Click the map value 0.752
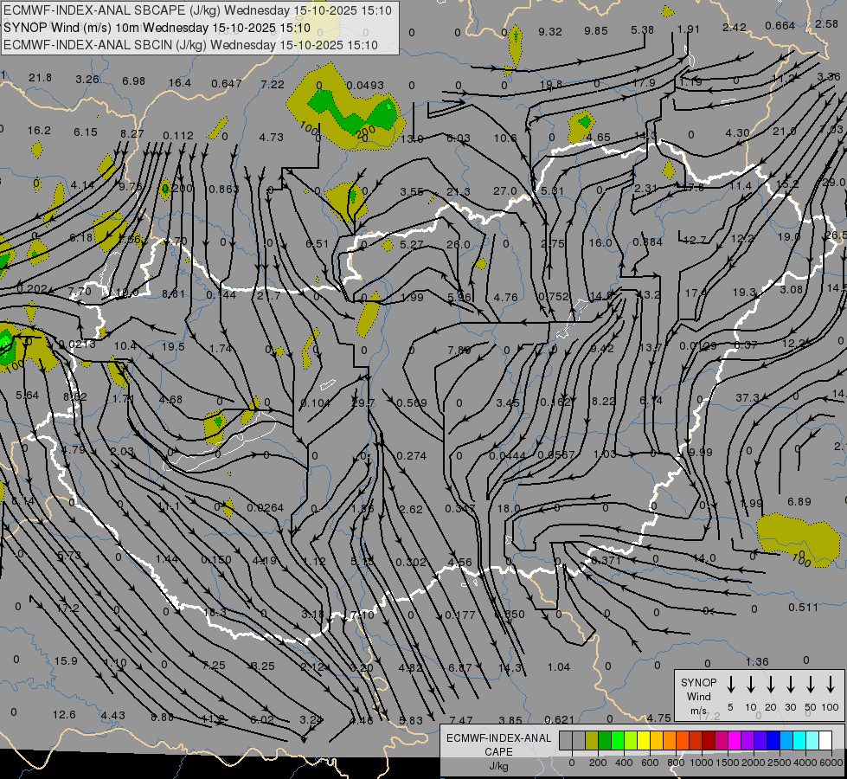The height and width of the screenshot is (779, 847). coord(554,297)
